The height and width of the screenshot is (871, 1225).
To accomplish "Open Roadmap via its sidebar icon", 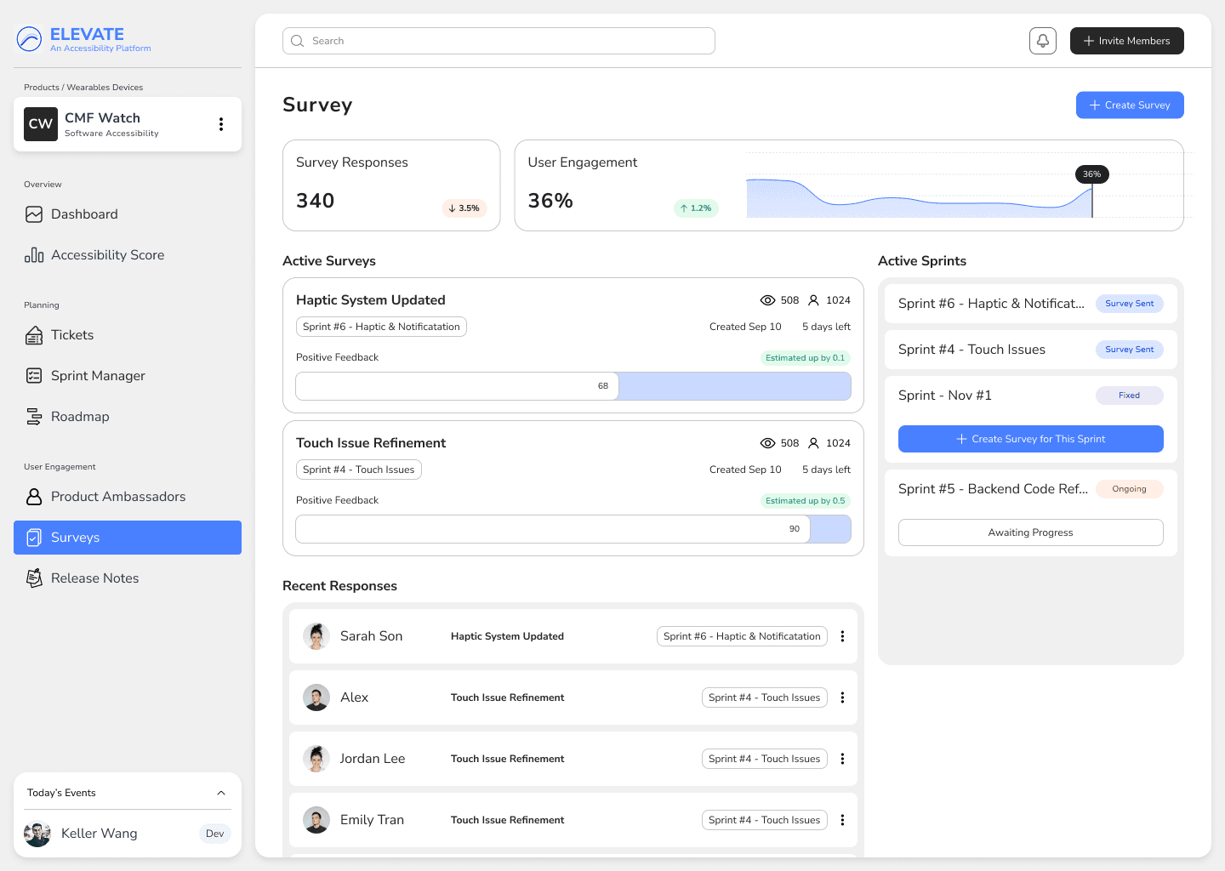I will coord(34,417).
